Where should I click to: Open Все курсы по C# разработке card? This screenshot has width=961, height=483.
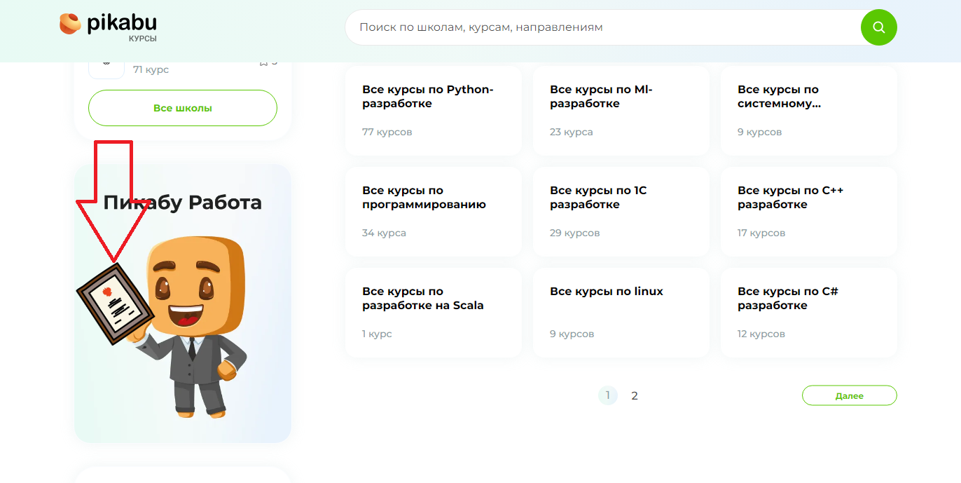point(809,313)
